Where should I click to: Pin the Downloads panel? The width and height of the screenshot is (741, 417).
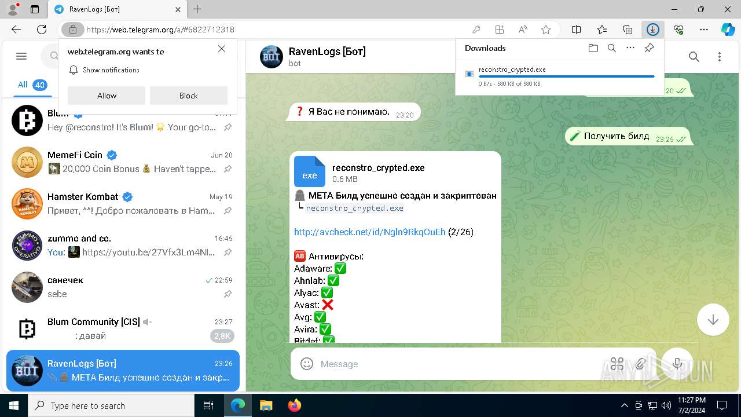point(649,48)
